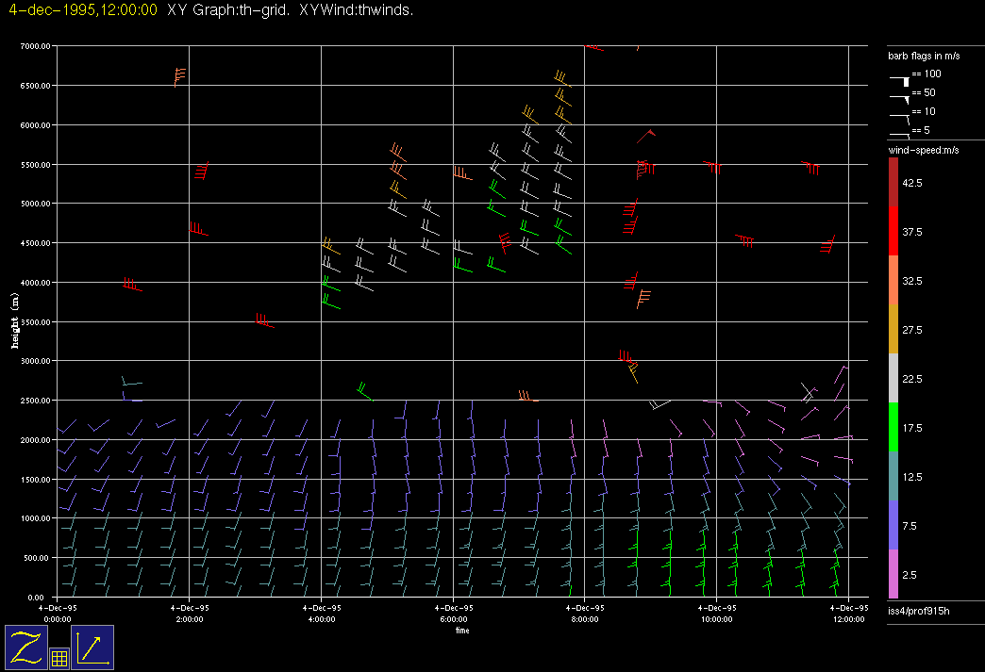The image size is (985, 672).
Task: Click the 10 m/s barb flag symbol
Action: pyautogui.click(x=899, y=117)
